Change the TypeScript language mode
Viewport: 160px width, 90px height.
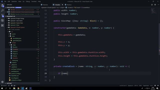point(146,85)
